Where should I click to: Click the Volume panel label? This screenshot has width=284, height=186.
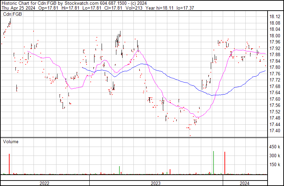coord(11,141)
